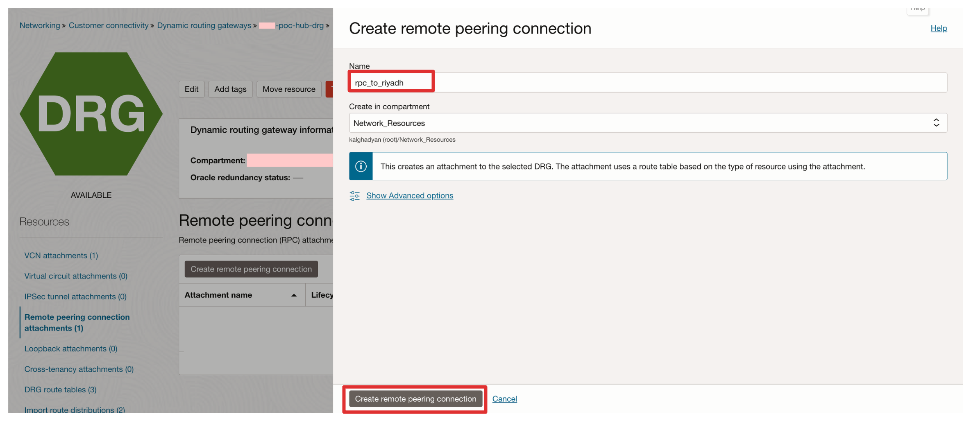
Task: Cancel the remote peering connection dialog
Action: [504, 399]
